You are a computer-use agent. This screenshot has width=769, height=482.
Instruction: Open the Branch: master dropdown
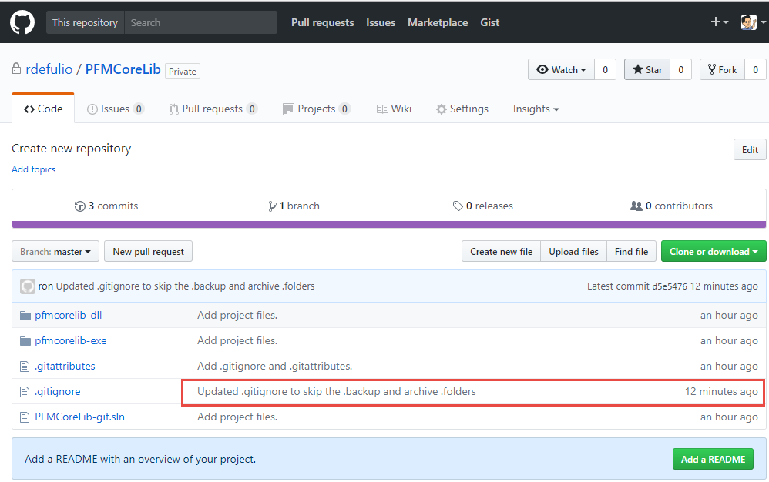[55, 251]
